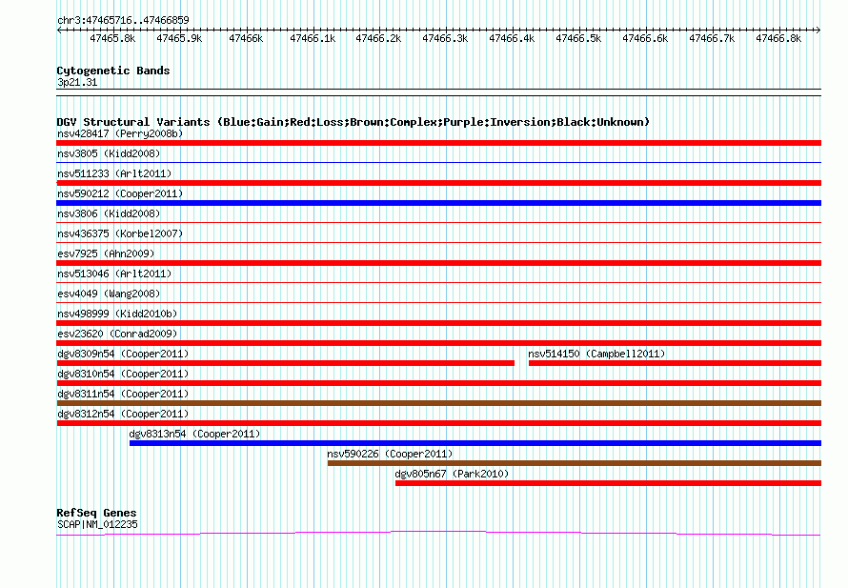This screenshot has width=848, height=588.
Task: Click the red bar under dgv805n67
Action: tap(609, 483)
